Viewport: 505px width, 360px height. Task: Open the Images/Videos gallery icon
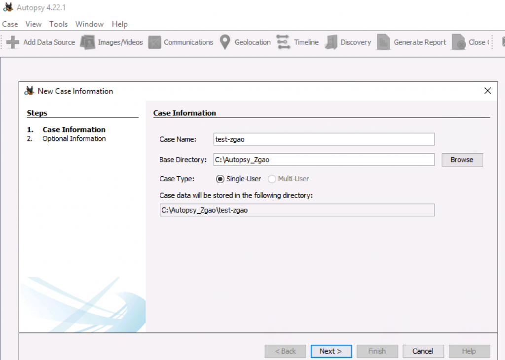[88, 42]
